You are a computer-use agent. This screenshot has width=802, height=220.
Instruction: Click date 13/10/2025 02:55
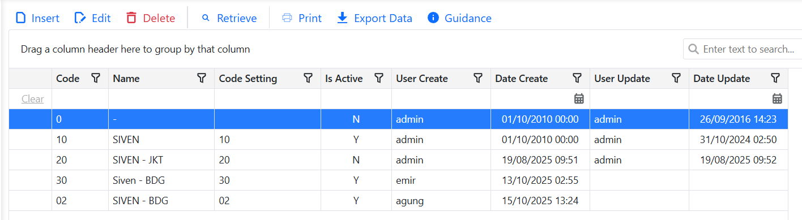point(540,180)
